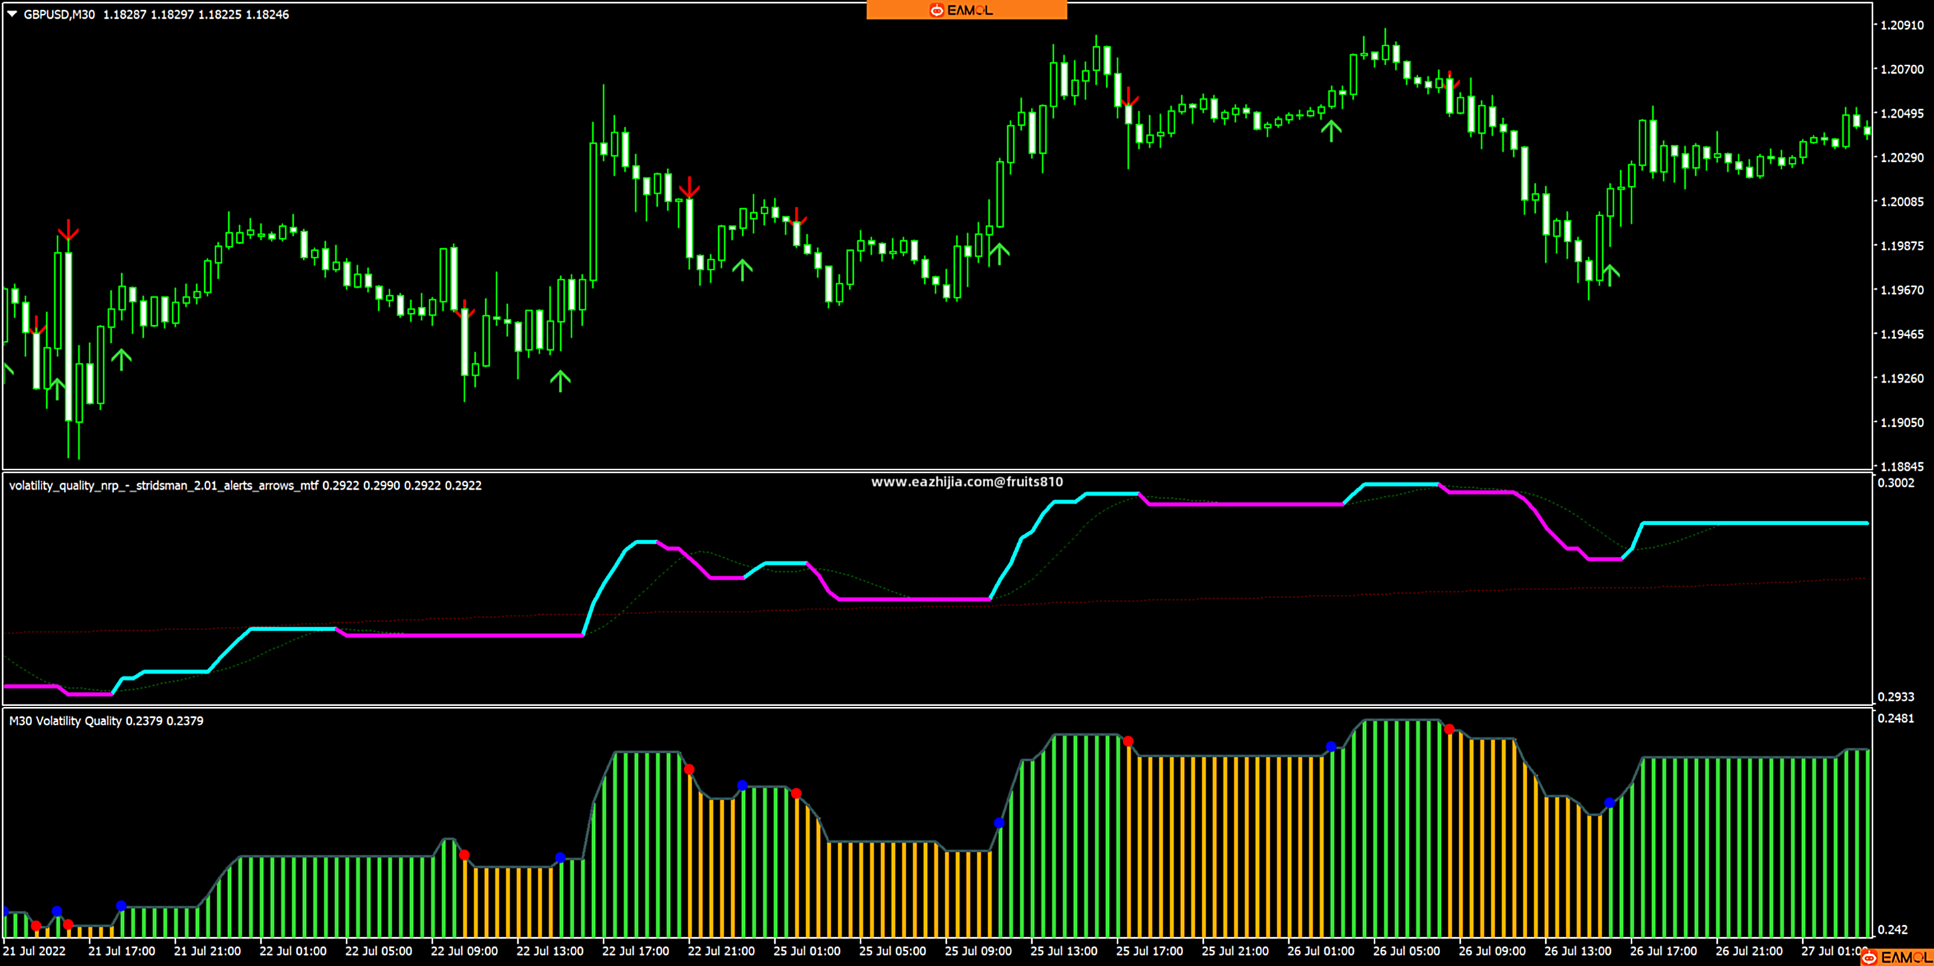1934x966 pixels.
Task: Open the chart menu triangle beside GBPUSD,M30
Action: coord(12,13)
